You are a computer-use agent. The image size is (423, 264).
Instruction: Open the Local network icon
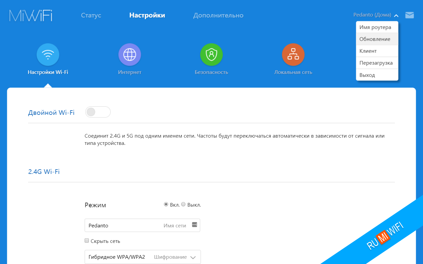pos(293,54)
